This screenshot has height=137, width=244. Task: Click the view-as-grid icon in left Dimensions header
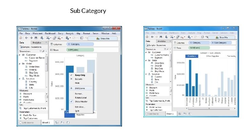[41, 51]
